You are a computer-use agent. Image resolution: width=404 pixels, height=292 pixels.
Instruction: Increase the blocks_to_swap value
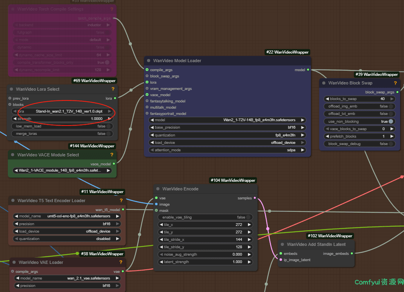point(392,99)
